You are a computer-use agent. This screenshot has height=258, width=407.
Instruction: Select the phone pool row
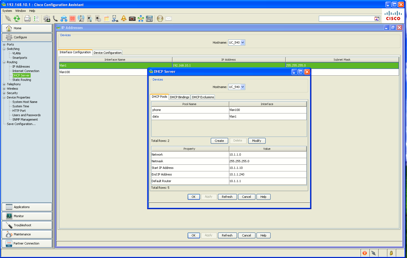coord(229,110)
